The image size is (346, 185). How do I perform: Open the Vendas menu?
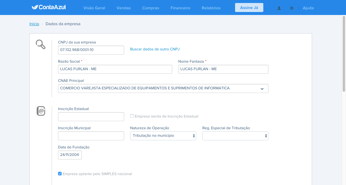124,8
